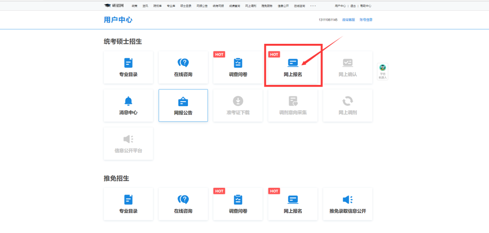Open 网上报名 card under 统考硕士招生
This screenshot has width=489, height=233.
[x=293, y=67]
